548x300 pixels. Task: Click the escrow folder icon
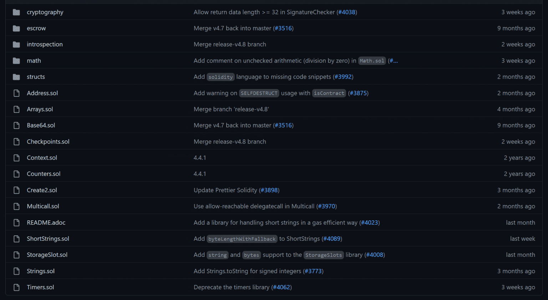tap(16, 28)
